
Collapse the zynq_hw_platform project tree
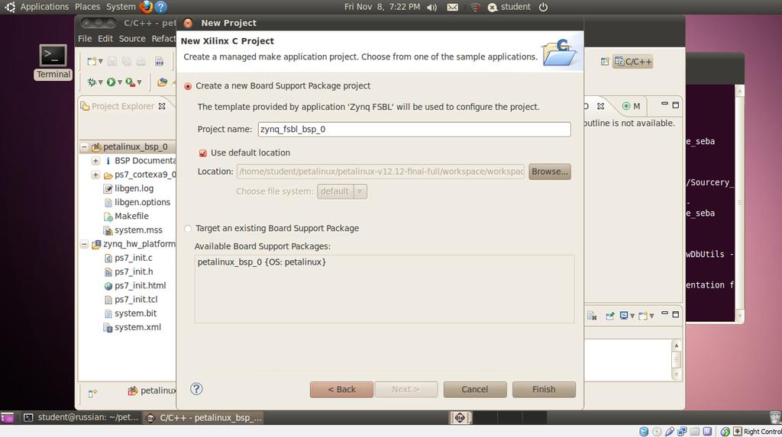[x=84, y=244]
